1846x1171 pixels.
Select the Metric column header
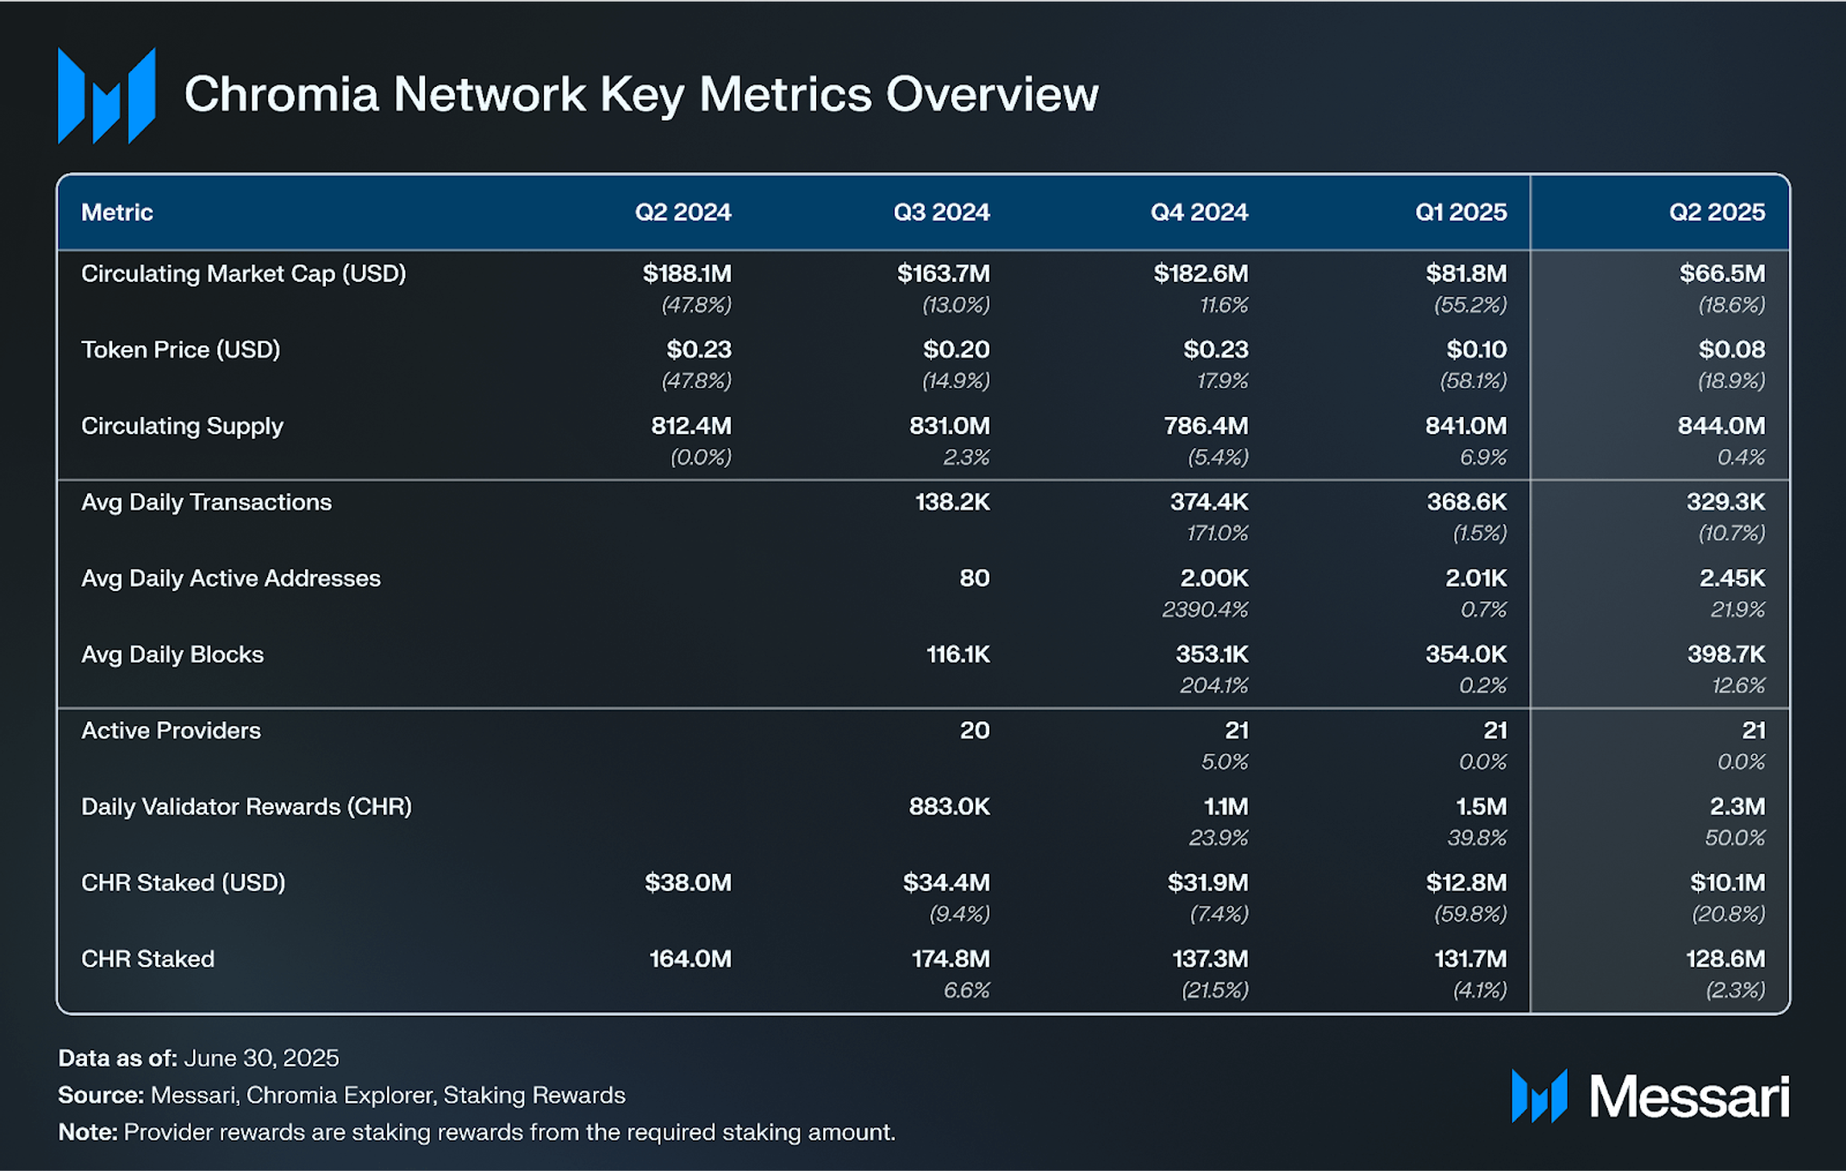click(117, 212)
